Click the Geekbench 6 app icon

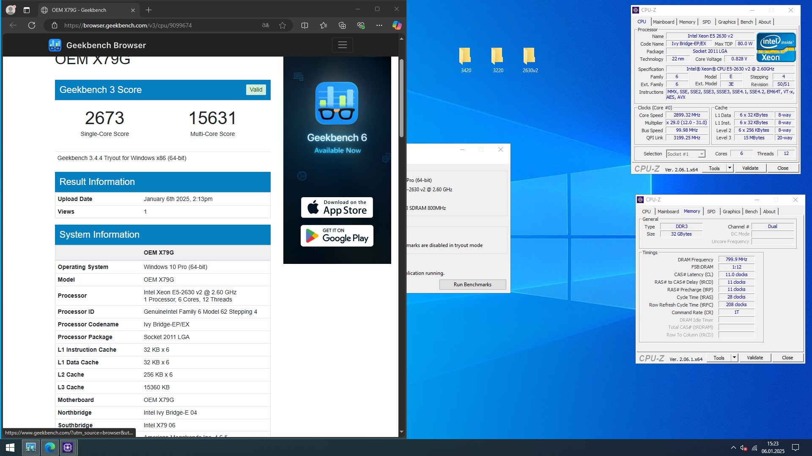[x=337, y=103]
